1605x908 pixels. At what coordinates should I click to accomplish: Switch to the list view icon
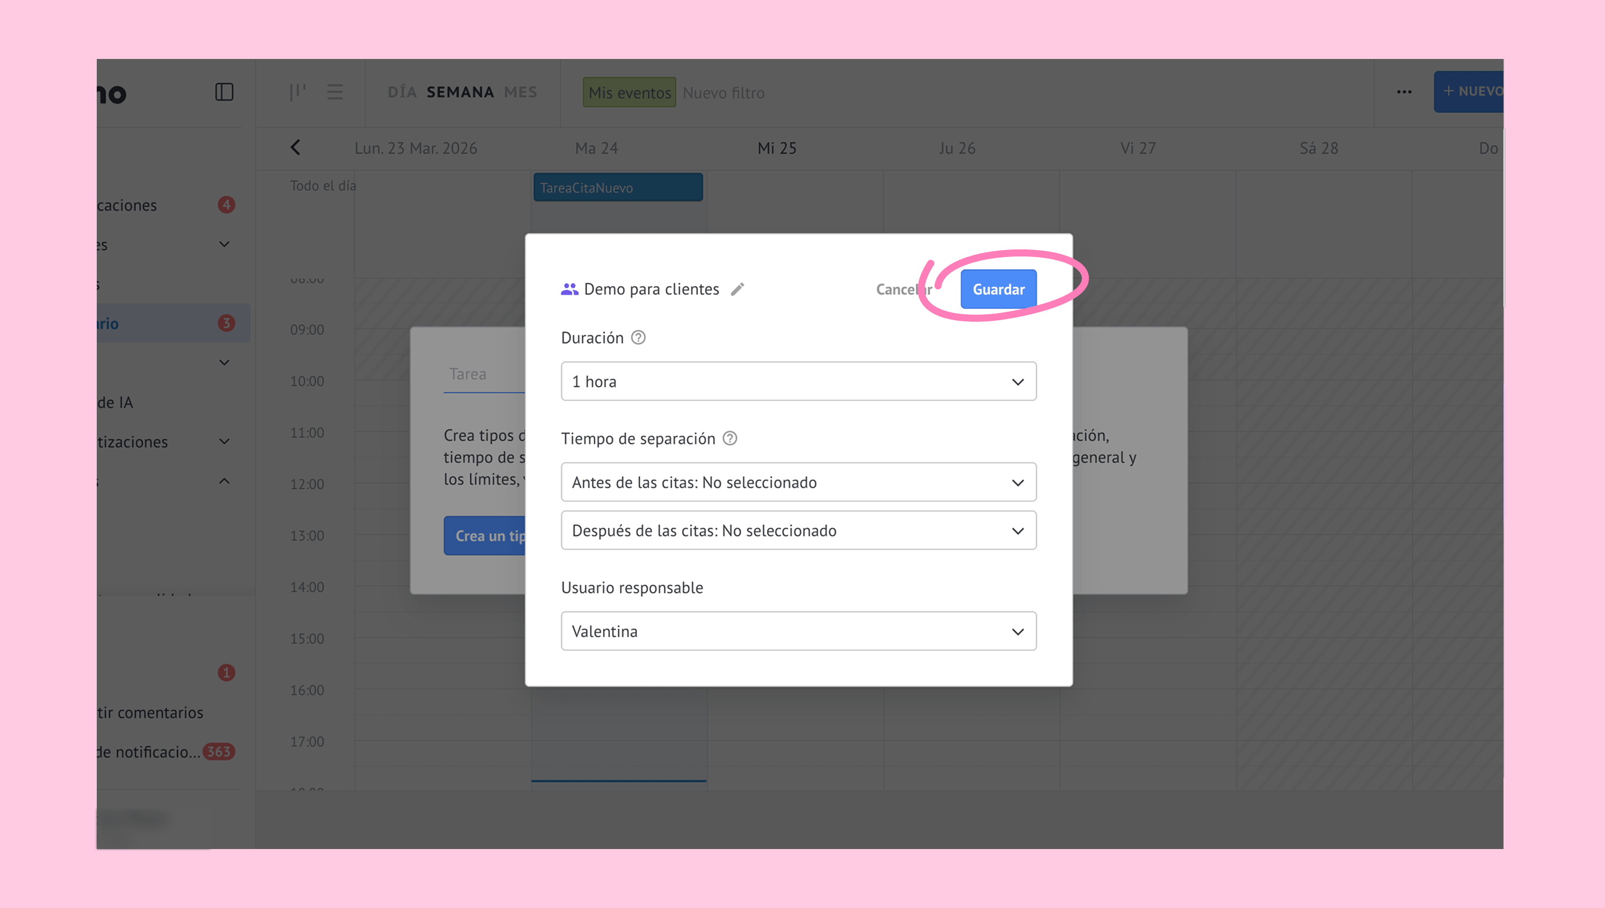(335, 93)
